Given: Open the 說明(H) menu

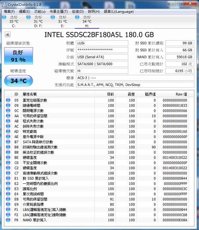Looking at the screenshot, I should 94,11.
